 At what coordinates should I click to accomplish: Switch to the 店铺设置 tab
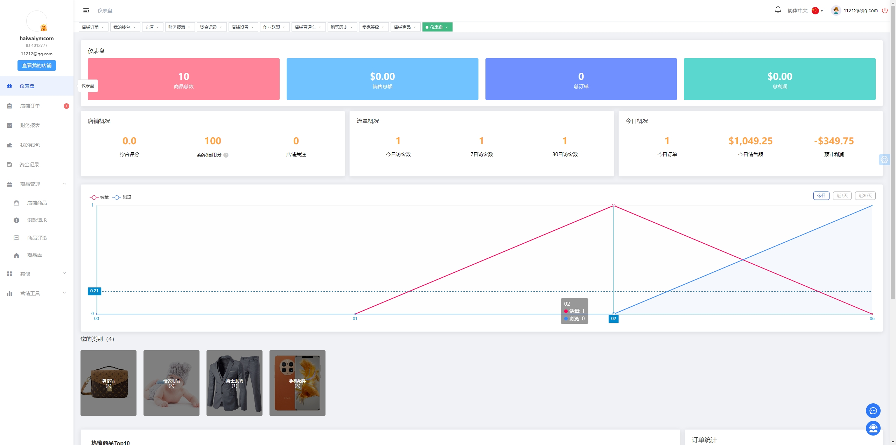click(240, 27)
